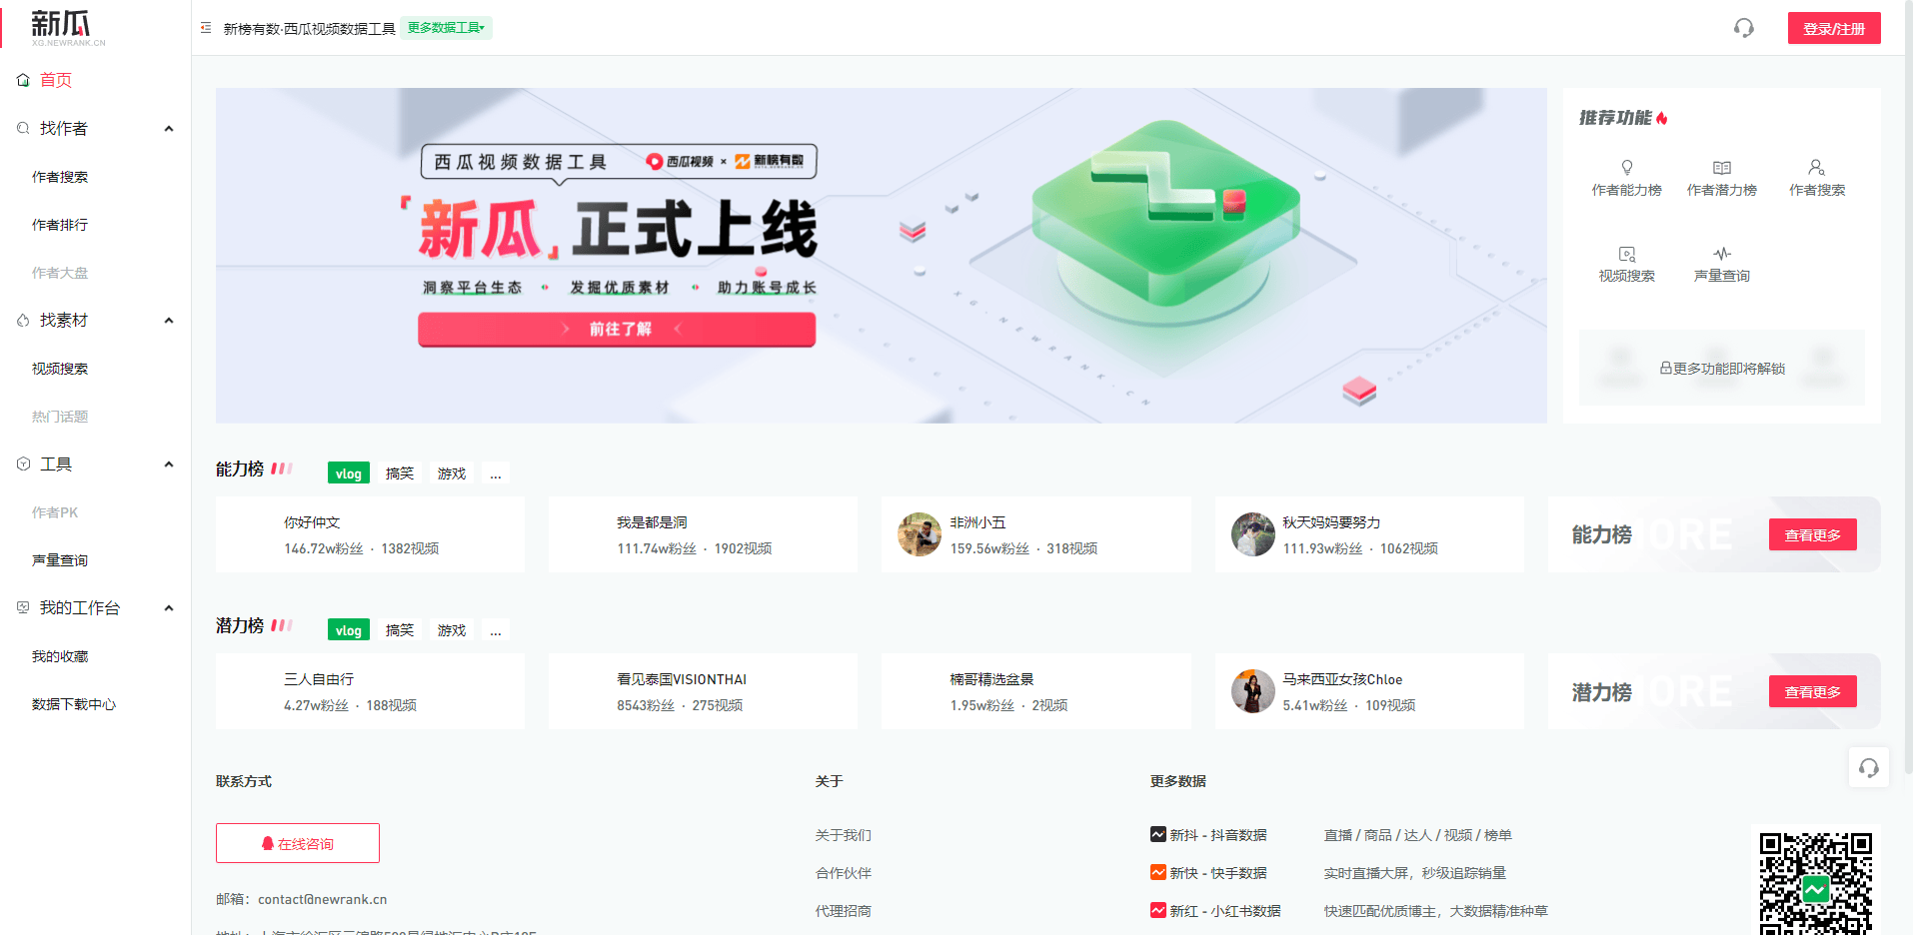Viewport: 1913px width, 935px height.
Task: Open author card 你好仲文
Action: point(370,534)
